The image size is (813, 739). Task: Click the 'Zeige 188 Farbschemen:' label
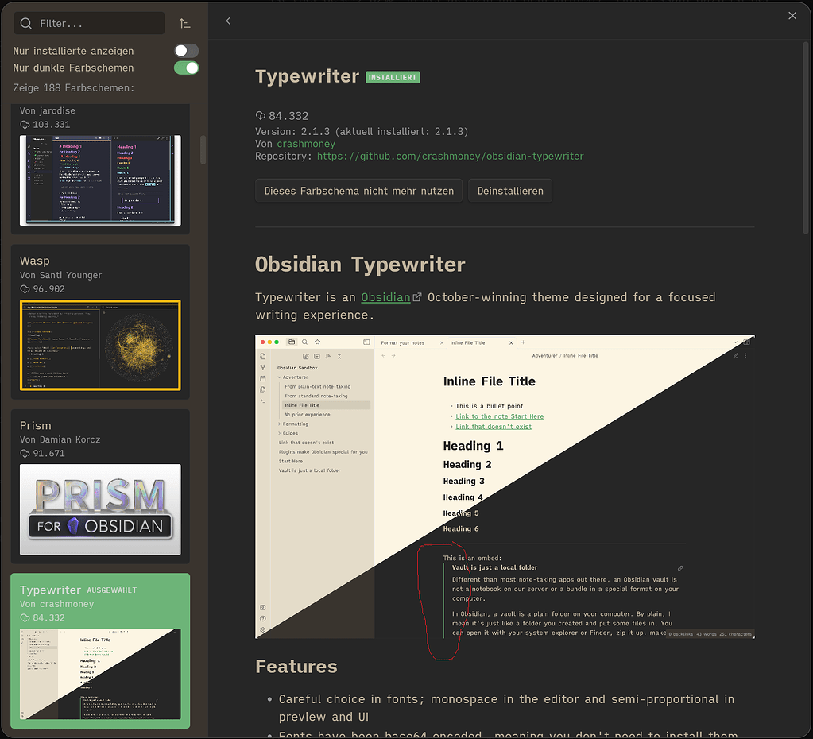pyautogui.click(x=74, y=87)
